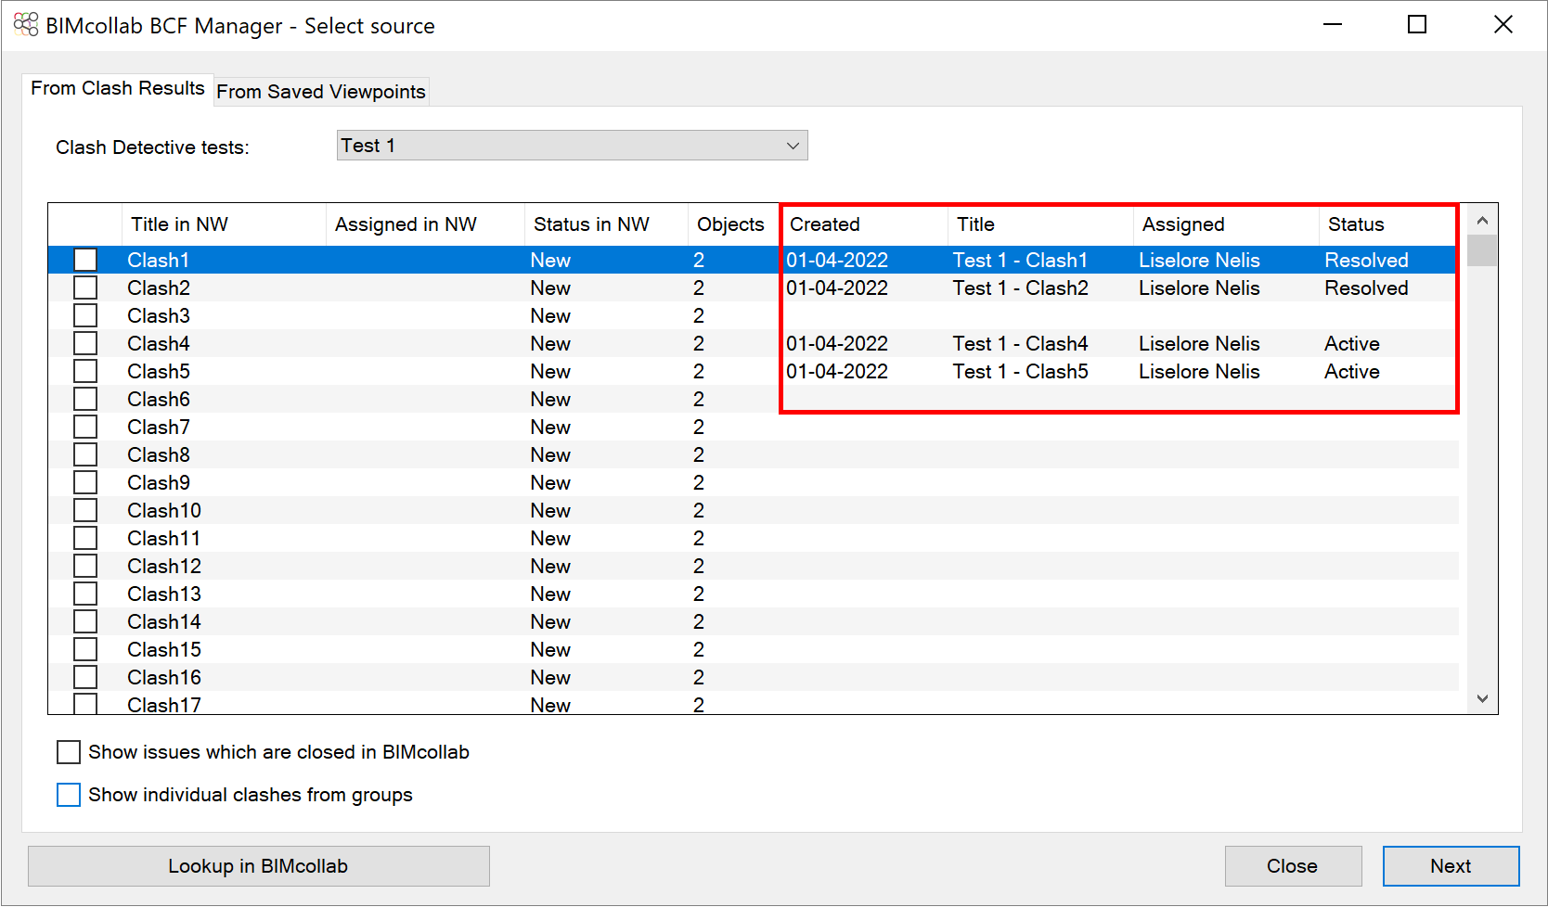Click the New status of Clash7

pos(550,427)
